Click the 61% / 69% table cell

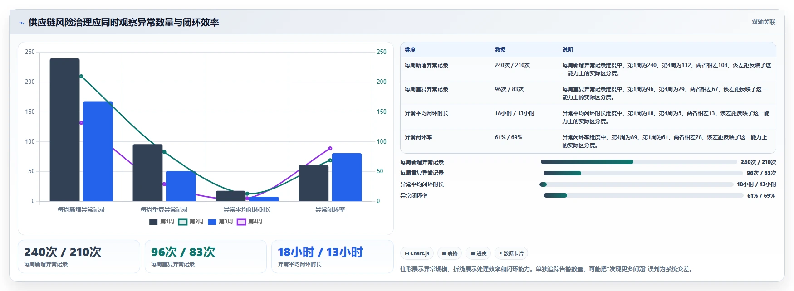pos(508,137)
